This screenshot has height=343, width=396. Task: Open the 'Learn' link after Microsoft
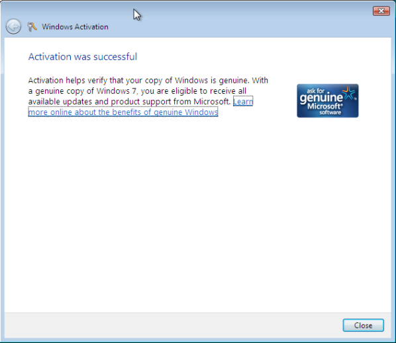click(x=243, y=101)
